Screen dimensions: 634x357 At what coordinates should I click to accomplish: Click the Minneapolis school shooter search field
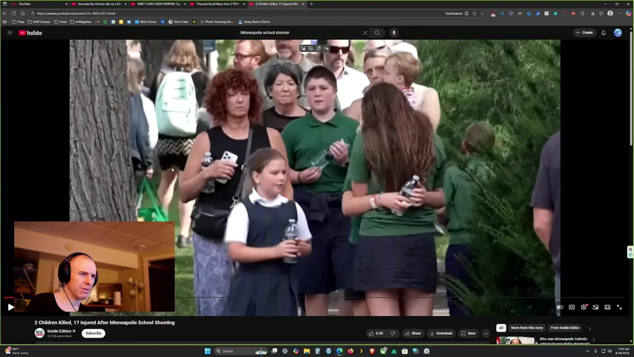(x=300, y=33)
